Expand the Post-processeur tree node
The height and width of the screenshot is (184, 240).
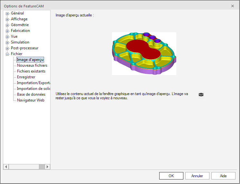click(7, 48)
